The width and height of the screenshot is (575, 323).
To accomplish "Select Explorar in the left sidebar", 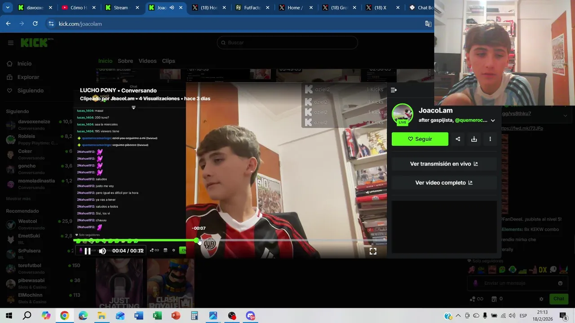I will 28,77.
